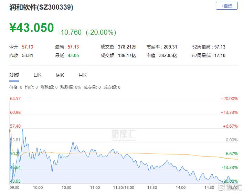Click the +6.67% axis label
Viewport: 244px width, 193px height.
coord(230,126)
